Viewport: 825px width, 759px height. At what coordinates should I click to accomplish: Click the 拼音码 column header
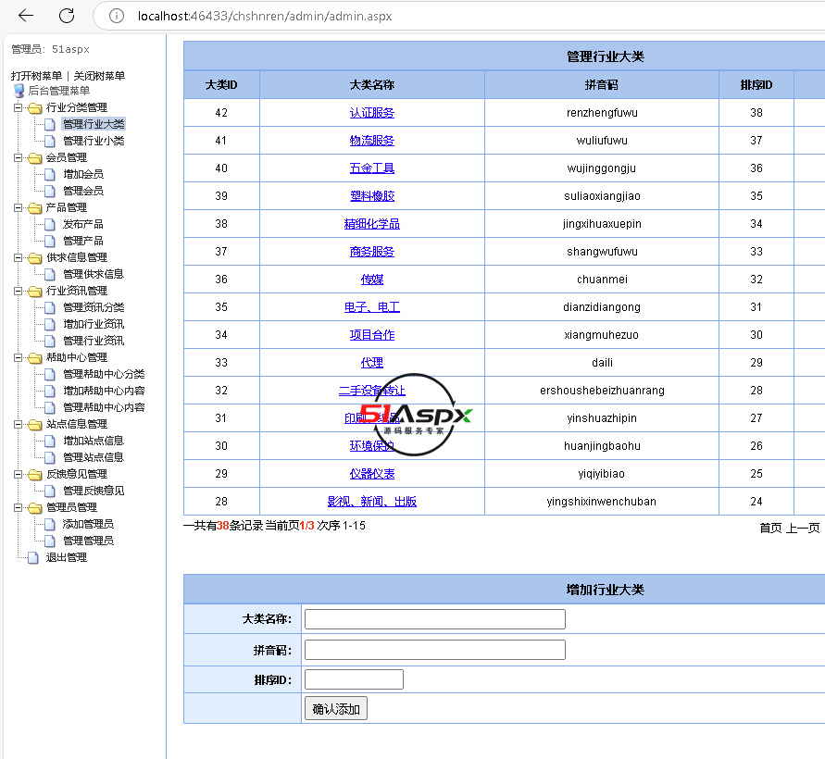tap(601, 84)
